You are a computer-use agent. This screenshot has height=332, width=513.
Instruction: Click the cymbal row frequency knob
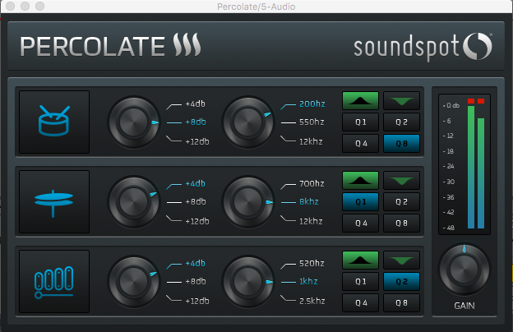click(247, 202)
